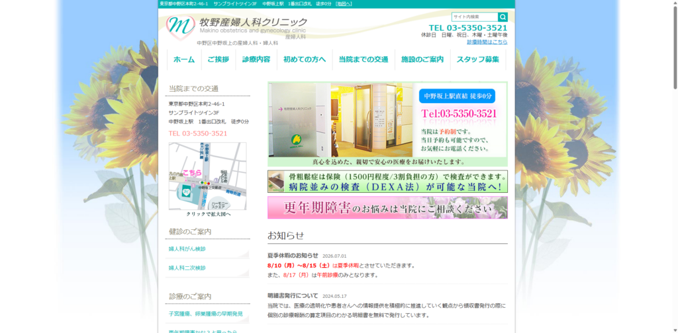Screen dimensions: 678x333
Task: Click the 牧野産婦人科クリニック title text
Action: 253,22
